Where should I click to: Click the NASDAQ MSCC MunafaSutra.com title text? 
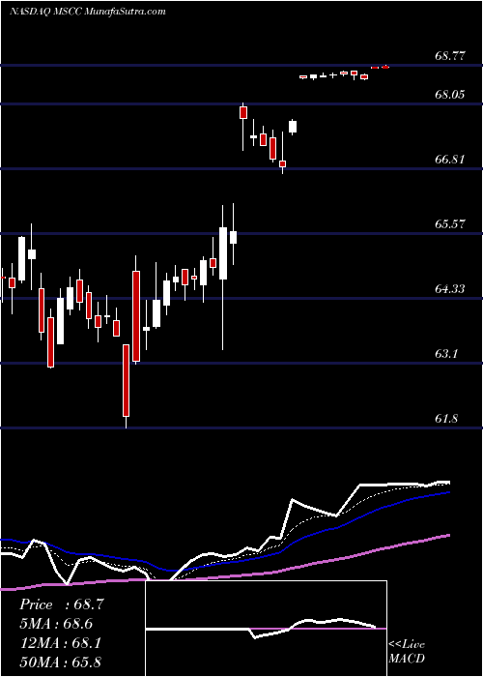88,12
